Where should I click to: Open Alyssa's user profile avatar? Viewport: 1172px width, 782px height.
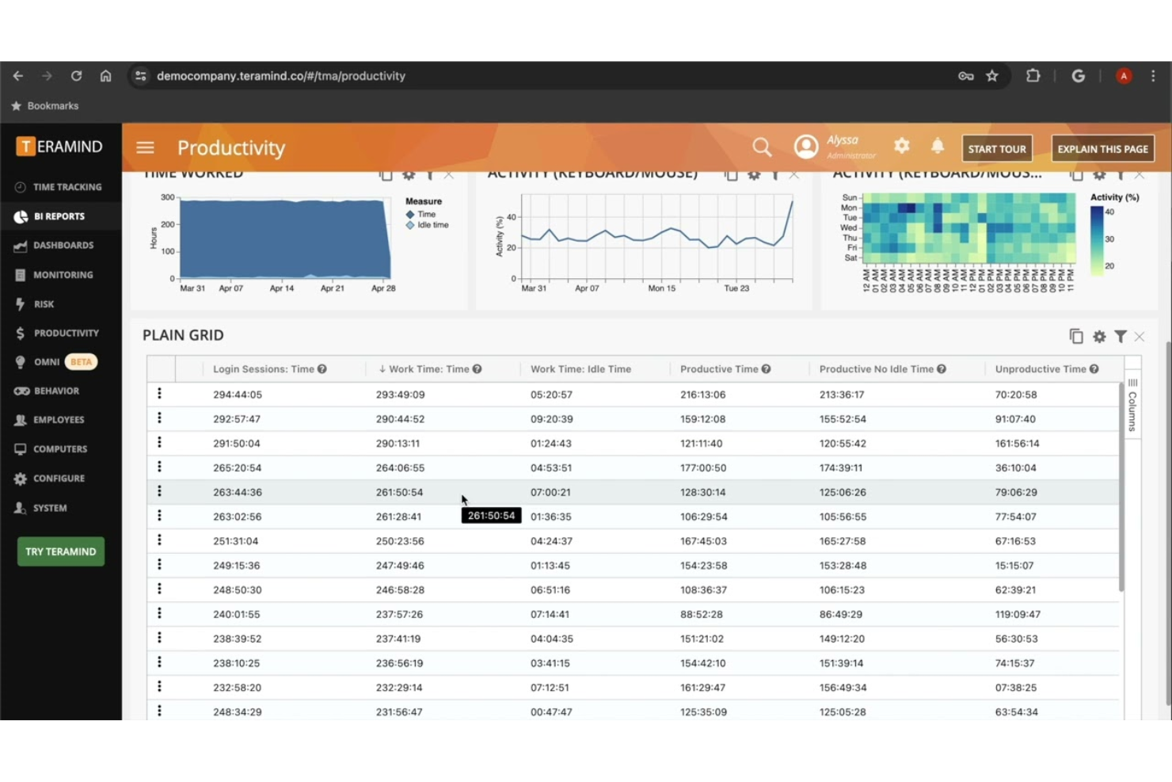[x=806, y=146]
